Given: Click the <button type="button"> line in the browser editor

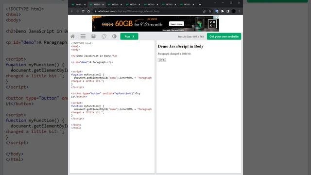Looking at the screenshot, I should (106, 95).
